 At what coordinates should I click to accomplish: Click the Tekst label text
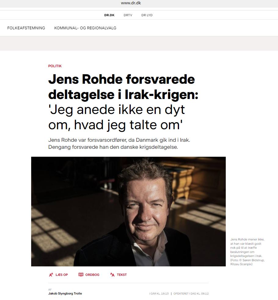[122, 275]
